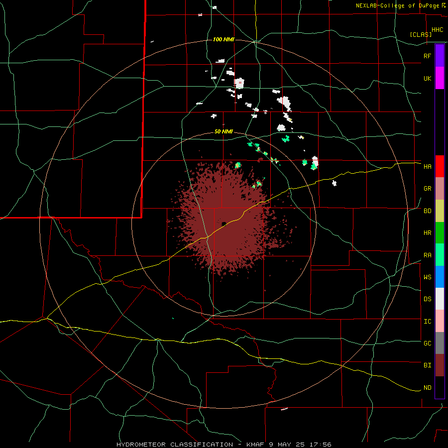The image size is (448, 448).
Task: Click the HR legend label
Action: tap(427, 233)
